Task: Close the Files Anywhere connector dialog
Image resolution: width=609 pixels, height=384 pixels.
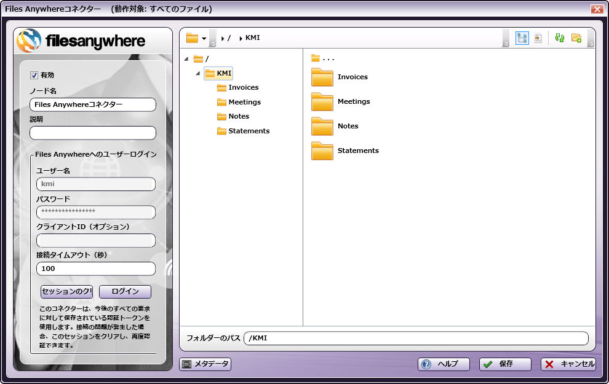Action: (x=597, y=9)
